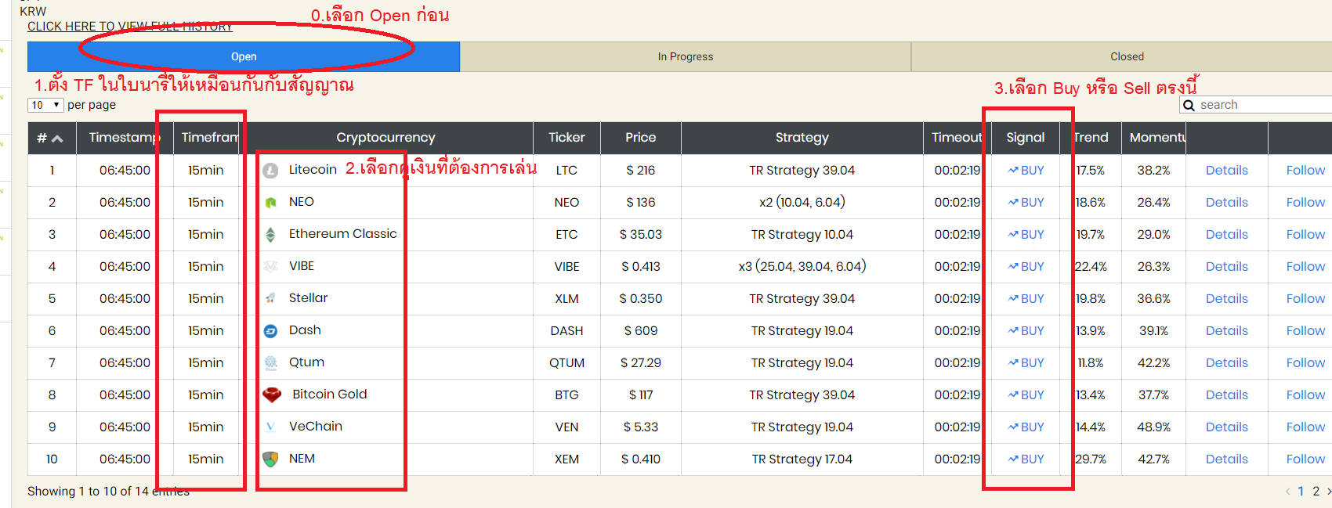
Task: Click the Ethereum Classic name cell
Action: (x=342, y=234)
